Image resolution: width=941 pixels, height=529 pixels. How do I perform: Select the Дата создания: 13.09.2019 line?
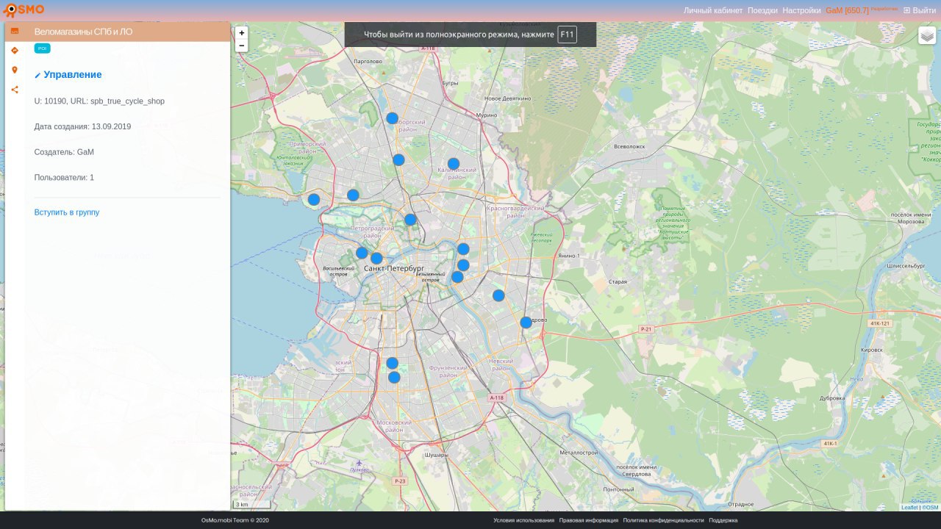click(x=82, y=126)
